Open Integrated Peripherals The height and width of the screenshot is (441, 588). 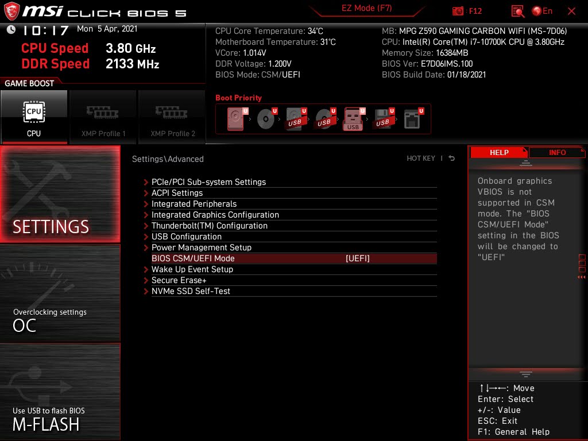(294, 204)
